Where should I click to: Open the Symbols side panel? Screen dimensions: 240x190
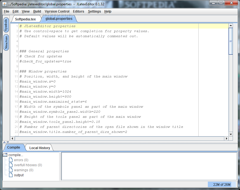[6, 25]
